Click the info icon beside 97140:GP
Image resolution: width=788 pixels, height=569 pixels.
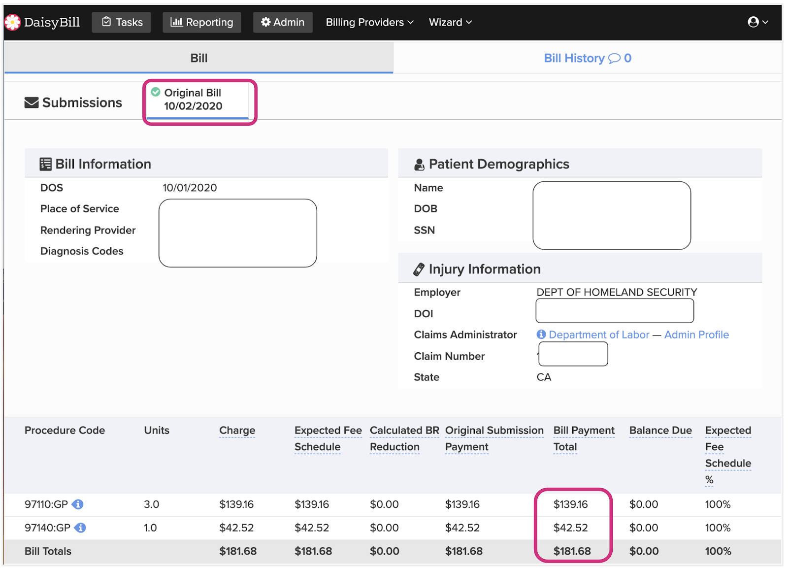pyautogui.click(x=80, y=528)
